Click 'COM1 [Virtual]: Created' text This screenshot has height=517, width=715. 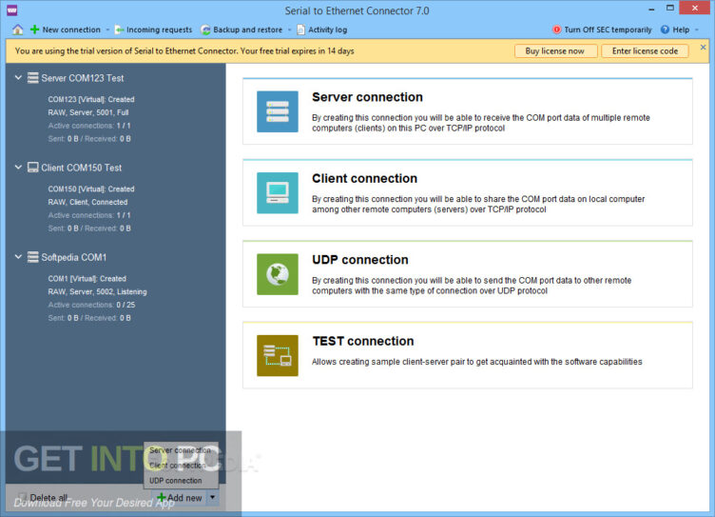pyautogui.click(x=87, y=278)
